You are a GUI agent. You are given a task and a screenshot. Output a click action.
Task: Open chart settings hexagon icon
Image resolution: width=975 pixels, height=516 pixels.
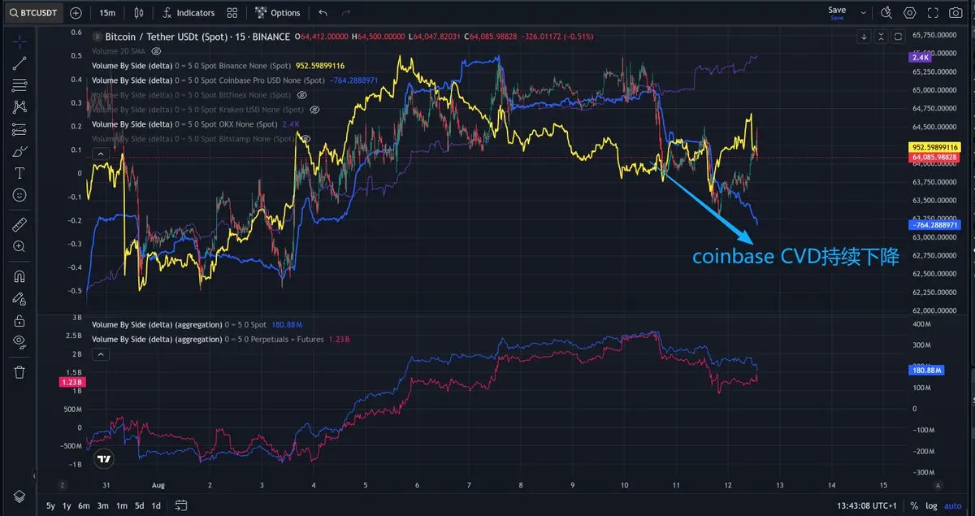tap(909, 13)
